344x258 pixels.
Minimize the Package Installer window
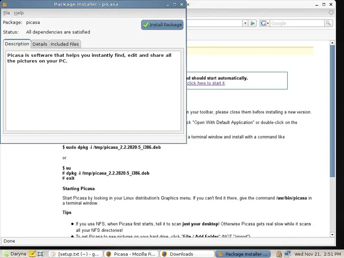168,4
